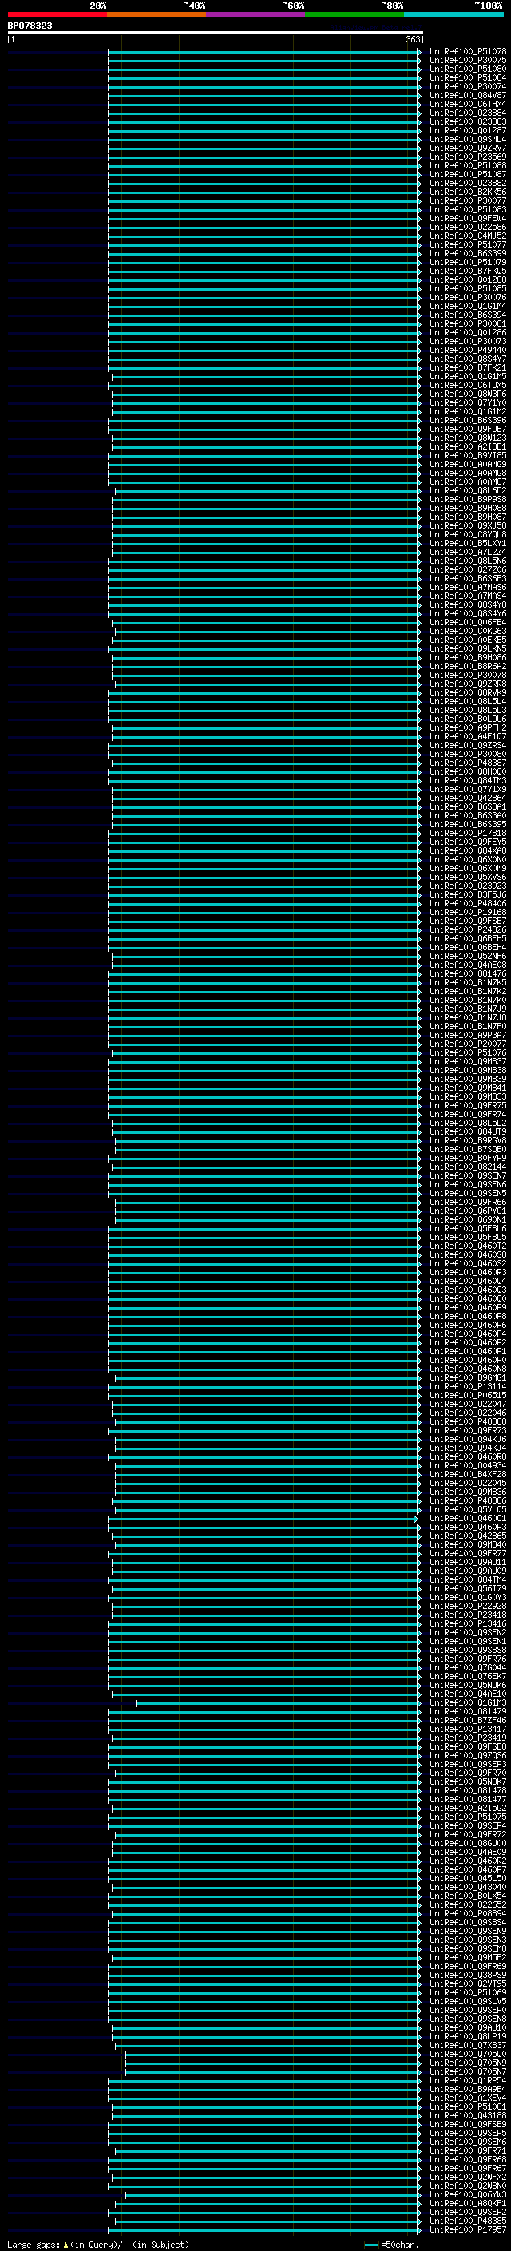Select the query name BP078323
511x2251 pixels.
30,26
